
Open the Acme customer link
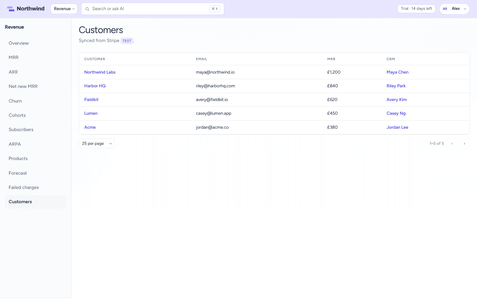pos(90,127)
